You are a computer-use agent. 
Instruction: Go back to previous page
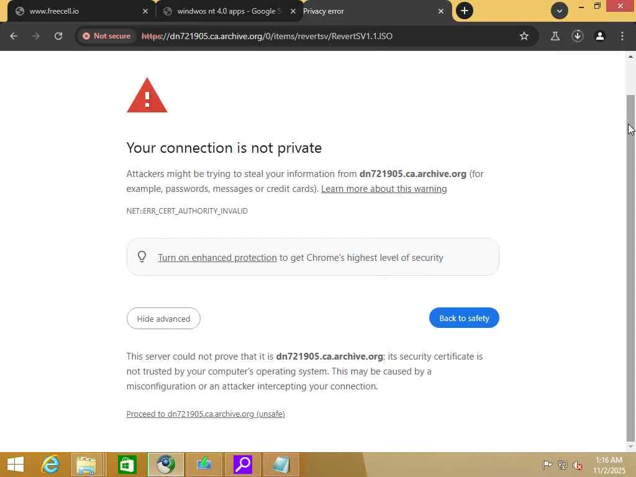(x=14, y=36)
